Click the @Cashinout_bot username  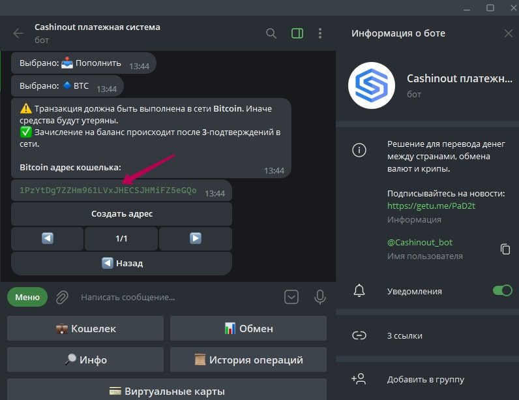pos(420,242)
